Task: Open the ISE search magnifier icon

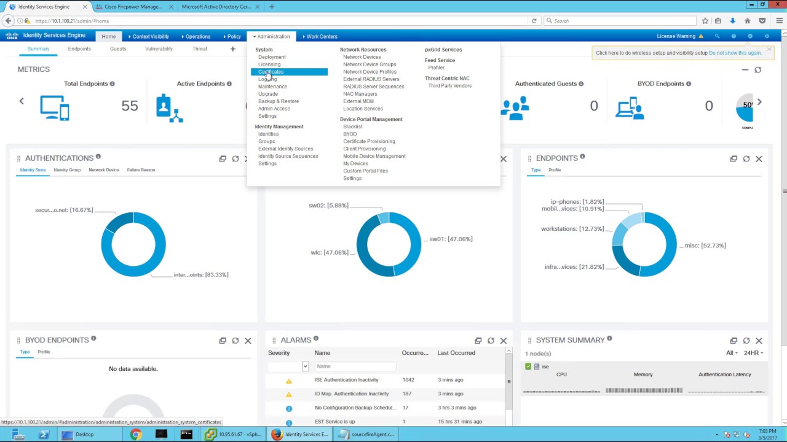Action: click(x=717, y=36)
